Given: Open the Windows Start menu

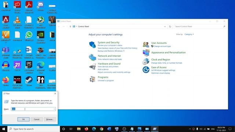Looking at the screenshot, I should 4,129.
